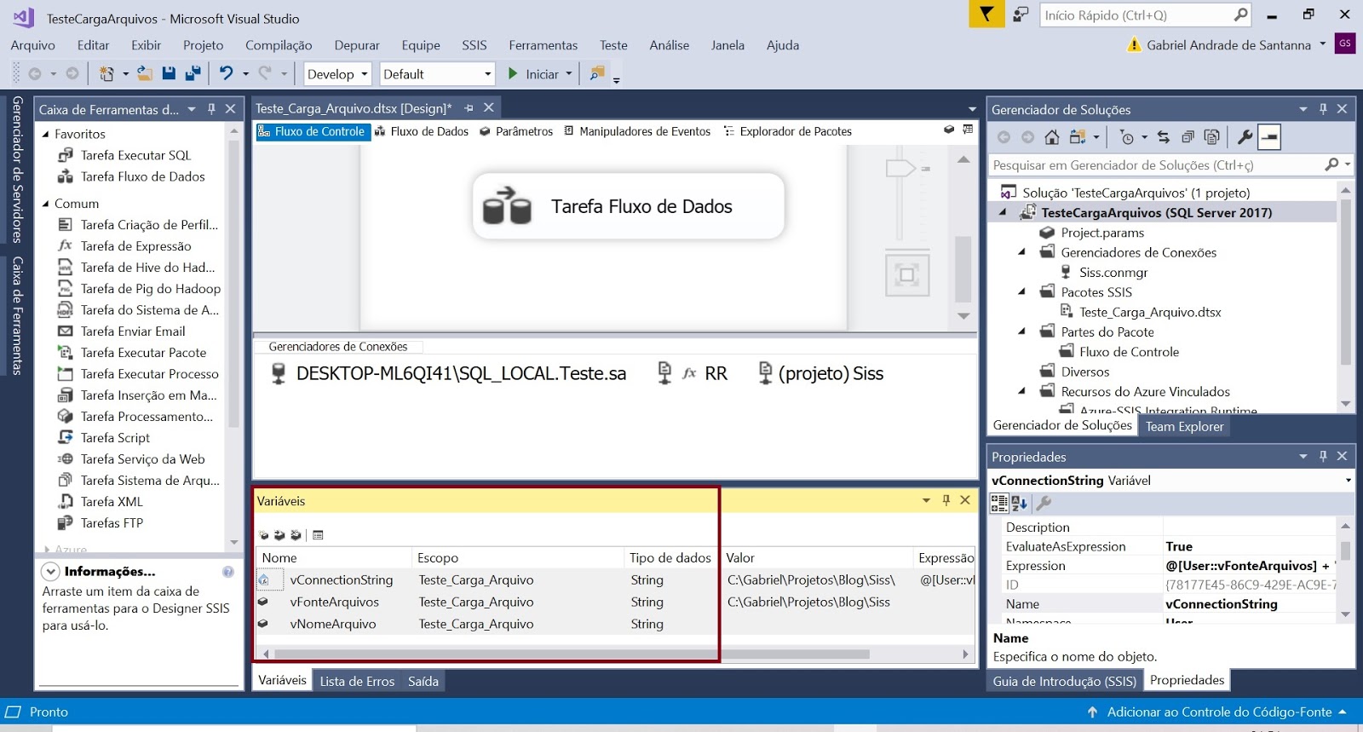Viewport: 1363px width, 732px height.
Task: Click the Save file toolbar icon
Action: point(169,74)
